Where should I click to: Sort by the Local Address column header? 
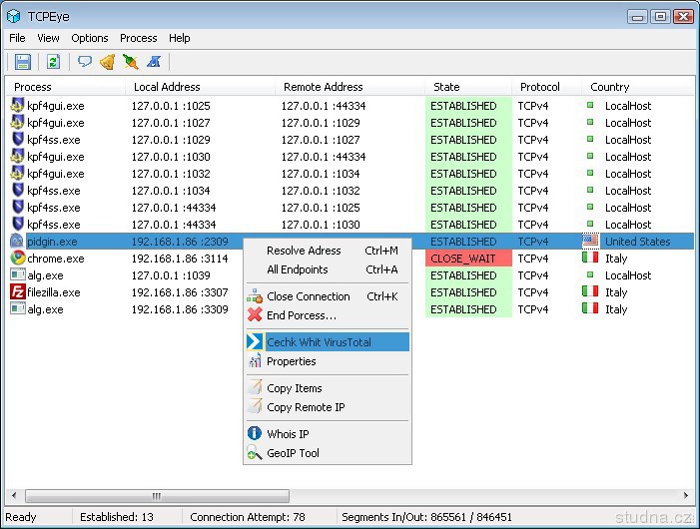[x=167, y=87]
